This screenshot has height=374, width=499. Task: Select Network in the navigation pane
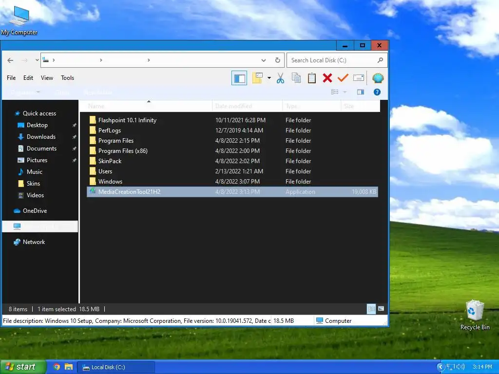click(x=34, y=242)
